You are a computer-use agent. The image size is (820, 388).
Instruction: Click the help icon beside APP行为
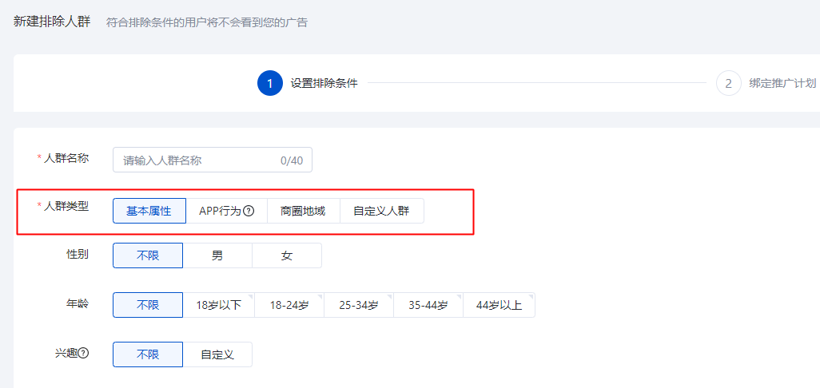[249, 212]
